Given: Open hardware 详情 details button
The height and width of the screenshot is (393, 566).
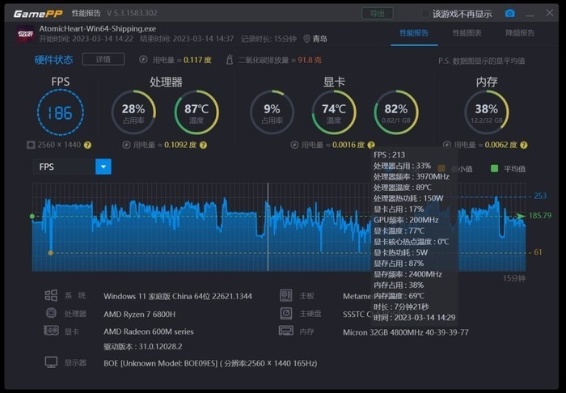Looking at the screenshot, I should point(103,59).
